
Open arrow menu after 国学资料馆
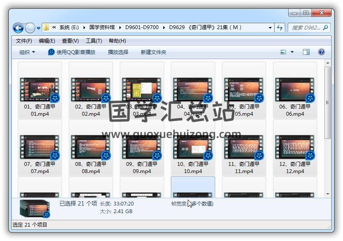tap(120, 27)
